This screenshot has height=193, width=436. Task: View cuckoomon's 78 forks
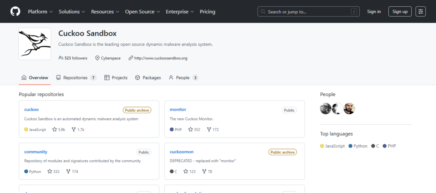[207, 171]
